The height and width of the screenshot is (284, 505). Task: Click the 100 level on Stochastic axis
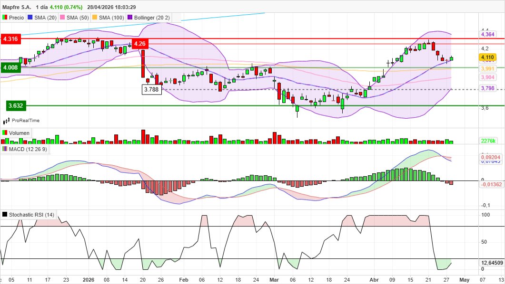(485, 215)
